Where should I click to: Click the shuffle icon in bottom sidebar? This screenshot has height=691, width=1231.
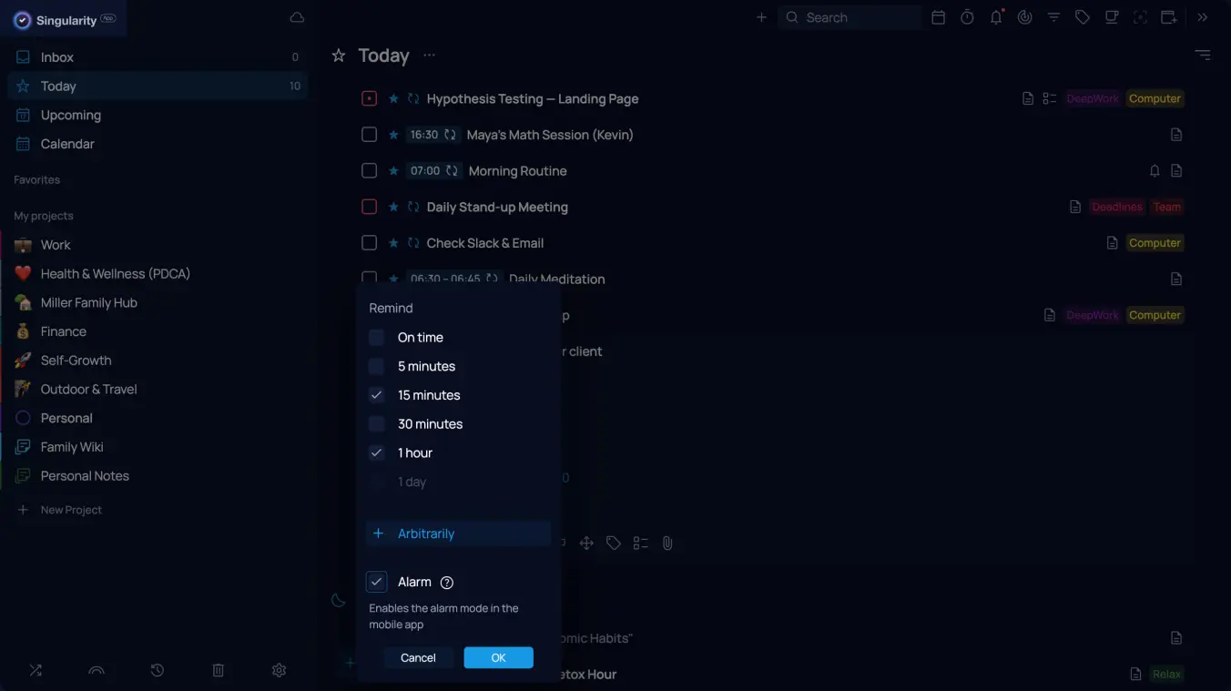tap(36, 670)
